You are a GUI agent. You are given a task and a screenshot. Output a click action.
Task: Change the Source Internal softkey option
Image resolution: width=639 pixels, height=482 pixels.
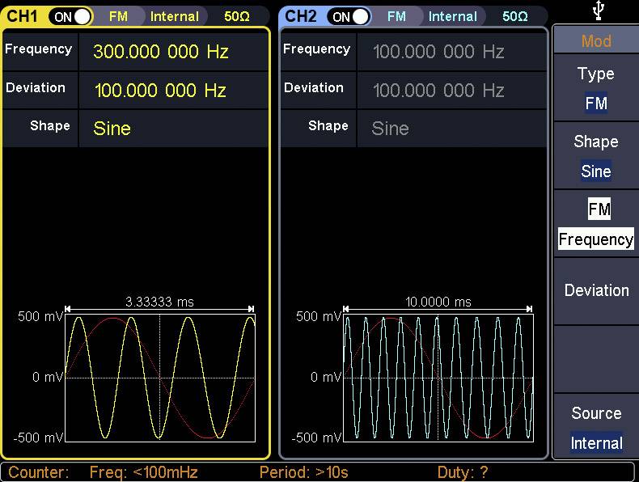[x=595, y=428]
